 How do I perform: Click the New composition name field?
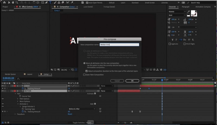click(119, 45)
